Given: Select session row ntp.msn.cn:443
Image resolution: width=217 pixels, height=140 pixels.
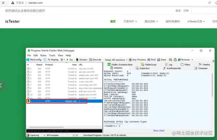Looking at the screenshot, I should (x=64, y=69).
